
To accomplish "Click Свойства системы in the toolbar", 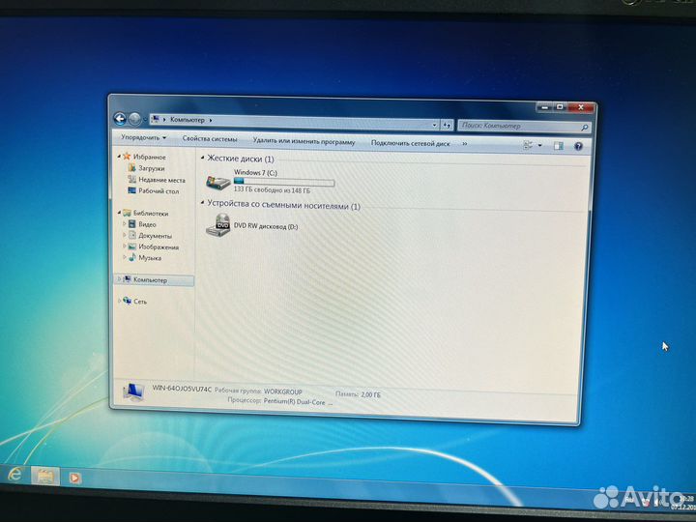I will 210,139.
